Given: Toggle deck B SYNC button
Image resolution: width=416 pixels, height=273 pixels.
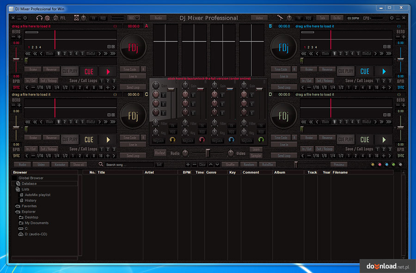Looking at the screenshot, I should click(401, 87).
